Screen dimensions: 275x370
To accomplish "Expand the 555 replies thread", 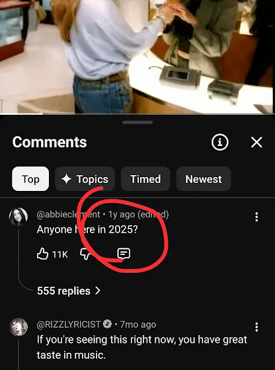I will [x=69, y=291].
